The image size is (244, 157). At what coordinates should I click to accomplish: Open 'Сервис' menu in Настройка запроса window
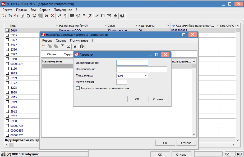[61, 41]
